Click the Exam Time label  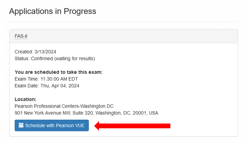(x=27, y=79)
